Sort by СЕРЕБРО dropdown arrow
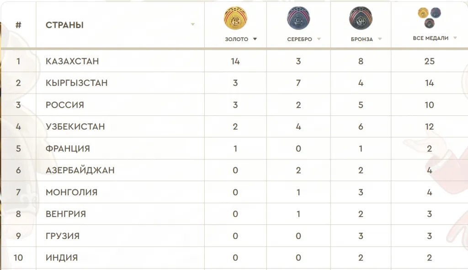 pos(319,39)
